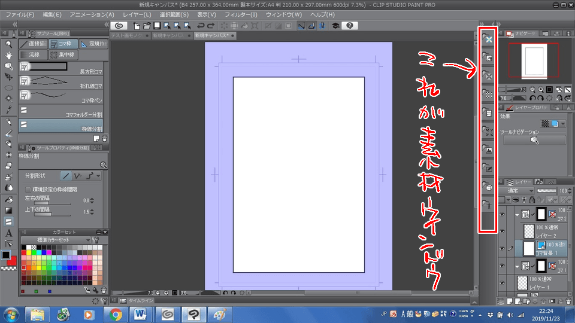
Task: Choose the コマ枠 sub tool group
Action: coord(63,44)
